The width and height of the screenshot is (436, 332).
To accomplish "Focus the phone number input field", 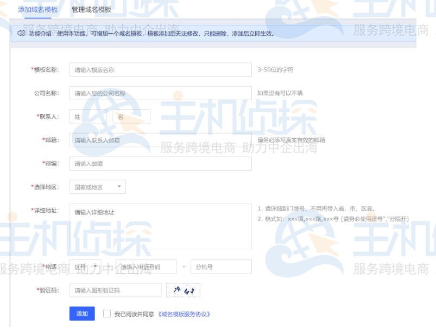I will (146, 267).
